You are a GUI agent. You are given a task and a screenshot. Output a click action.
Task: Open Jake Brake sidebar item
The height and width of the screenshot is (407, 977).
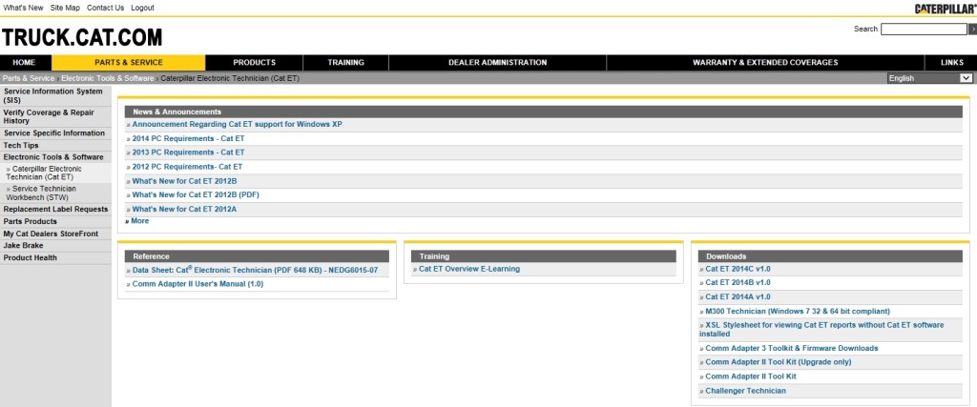point(55,246)
